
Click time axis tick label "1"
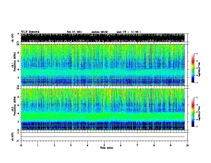pyautogui.click(x=38, y=145)
